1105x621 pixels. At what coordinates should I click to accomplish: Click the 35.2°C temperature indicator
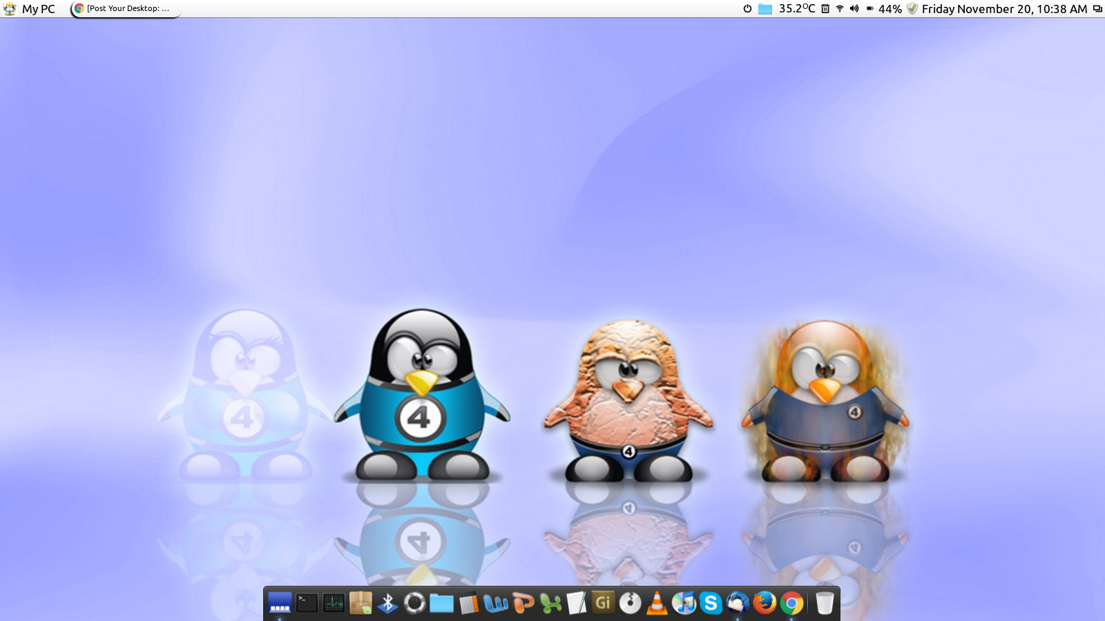coord(797,8)
